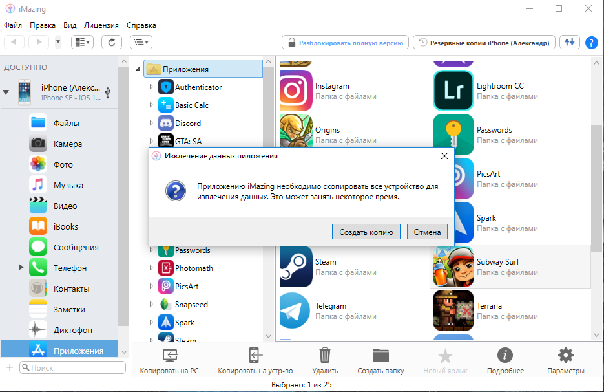Click the help question mark icon
Screen dimensions: 604x392
coord(591,43)
